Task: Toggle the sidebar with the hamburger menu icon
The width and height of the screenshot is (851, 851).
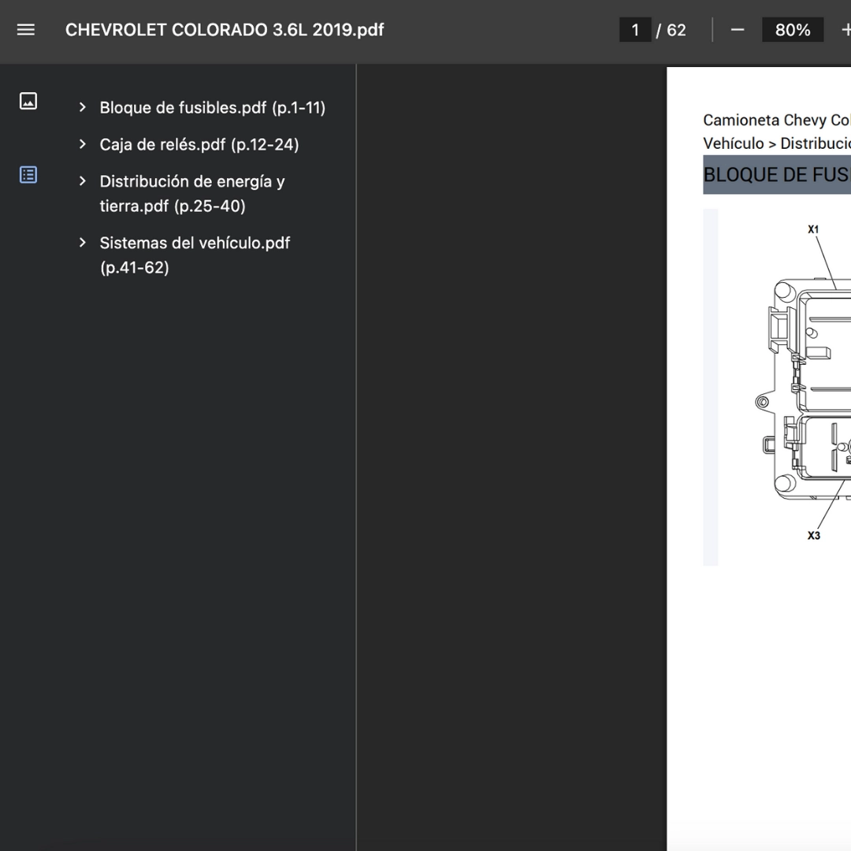Action: click(26, 30)
